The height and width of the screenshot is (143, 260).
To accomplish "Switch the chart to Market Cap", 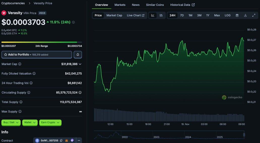I will (x=114, y=15).
